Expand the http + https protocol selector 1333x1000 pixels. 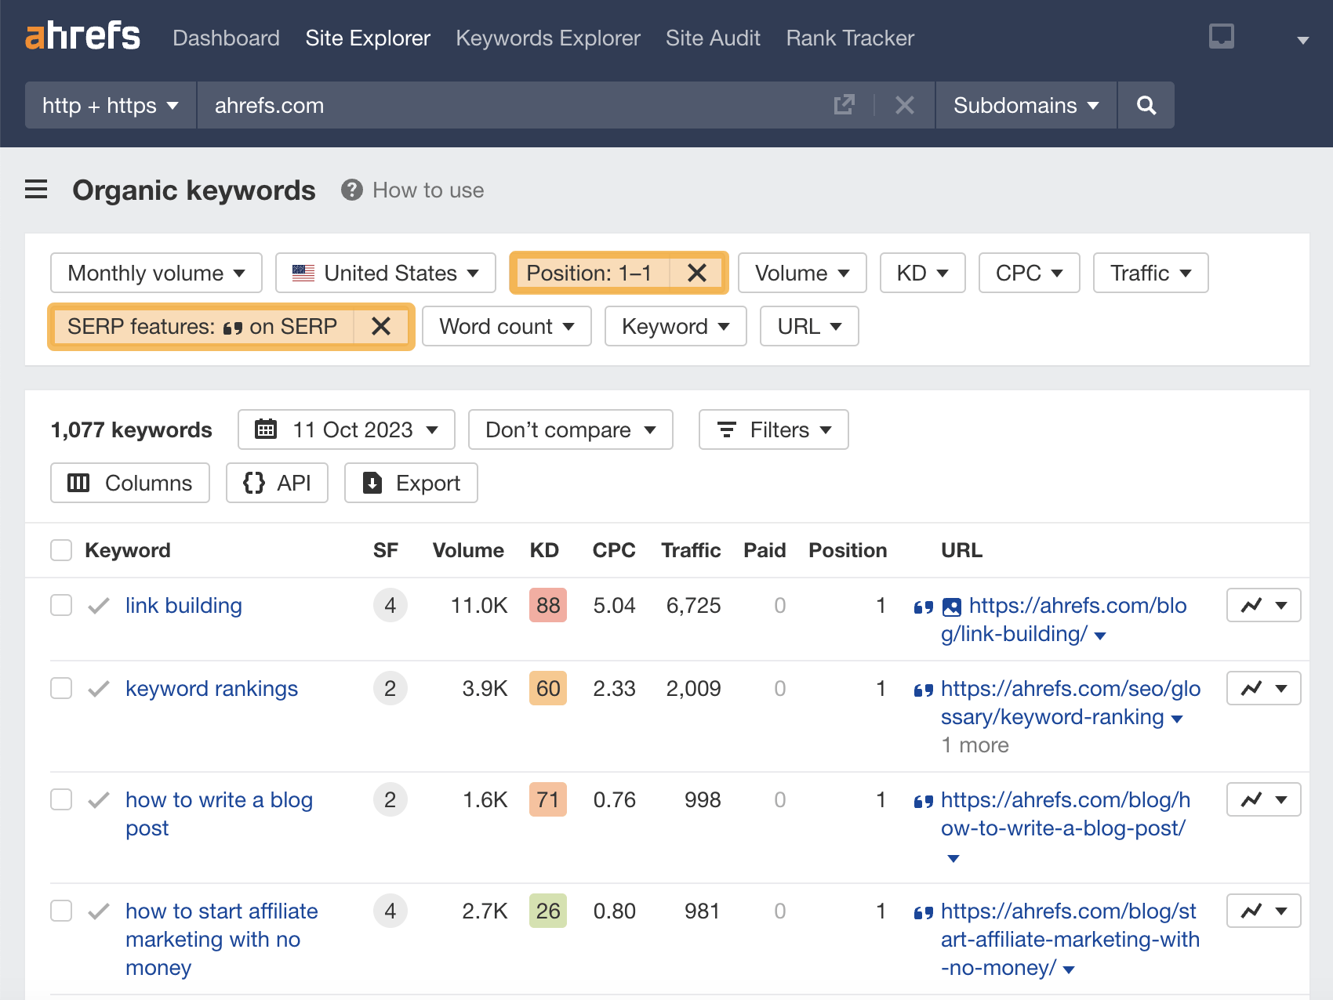click(110, 105)
